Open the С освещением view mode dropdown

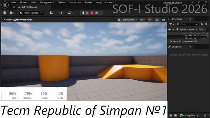[x=128, y=20]
